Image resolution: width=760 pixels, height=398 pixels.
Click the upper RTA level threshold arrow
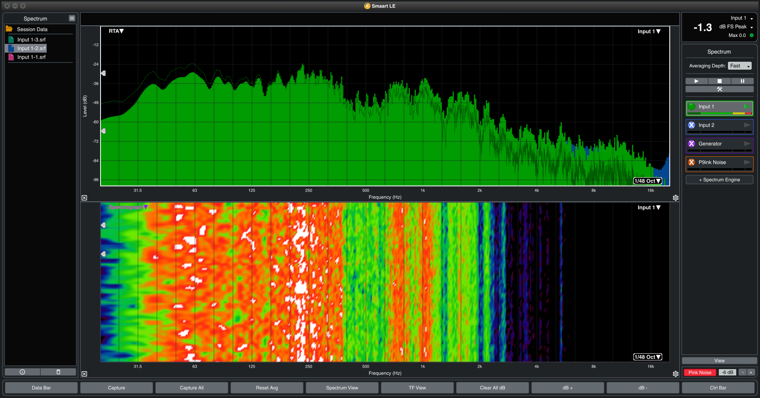103,73
